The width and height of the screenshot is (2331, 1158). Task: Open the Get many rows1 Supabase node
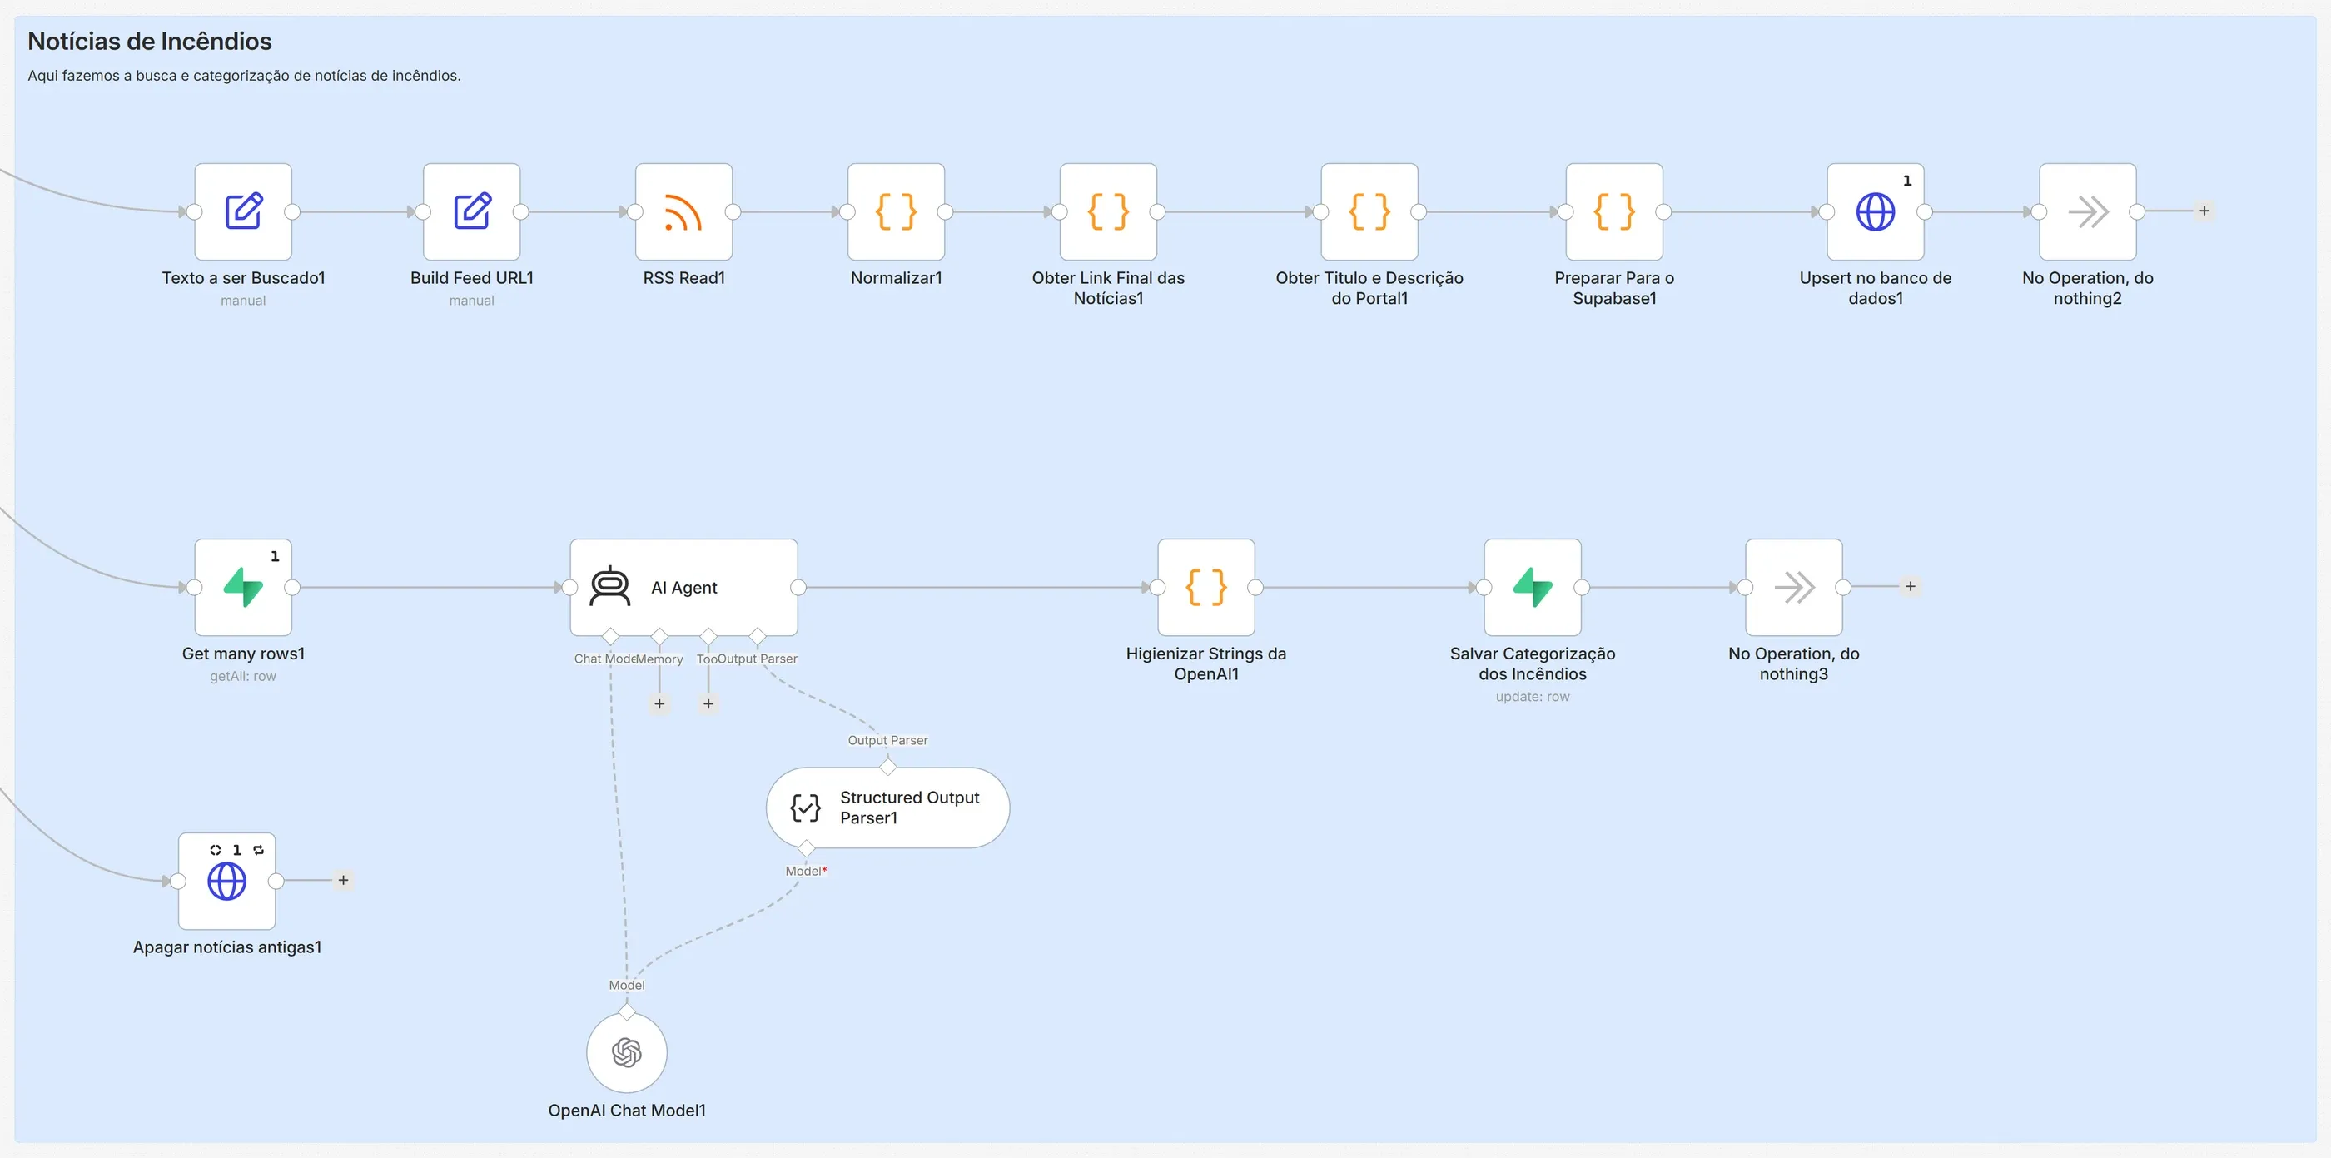point(243,587)
